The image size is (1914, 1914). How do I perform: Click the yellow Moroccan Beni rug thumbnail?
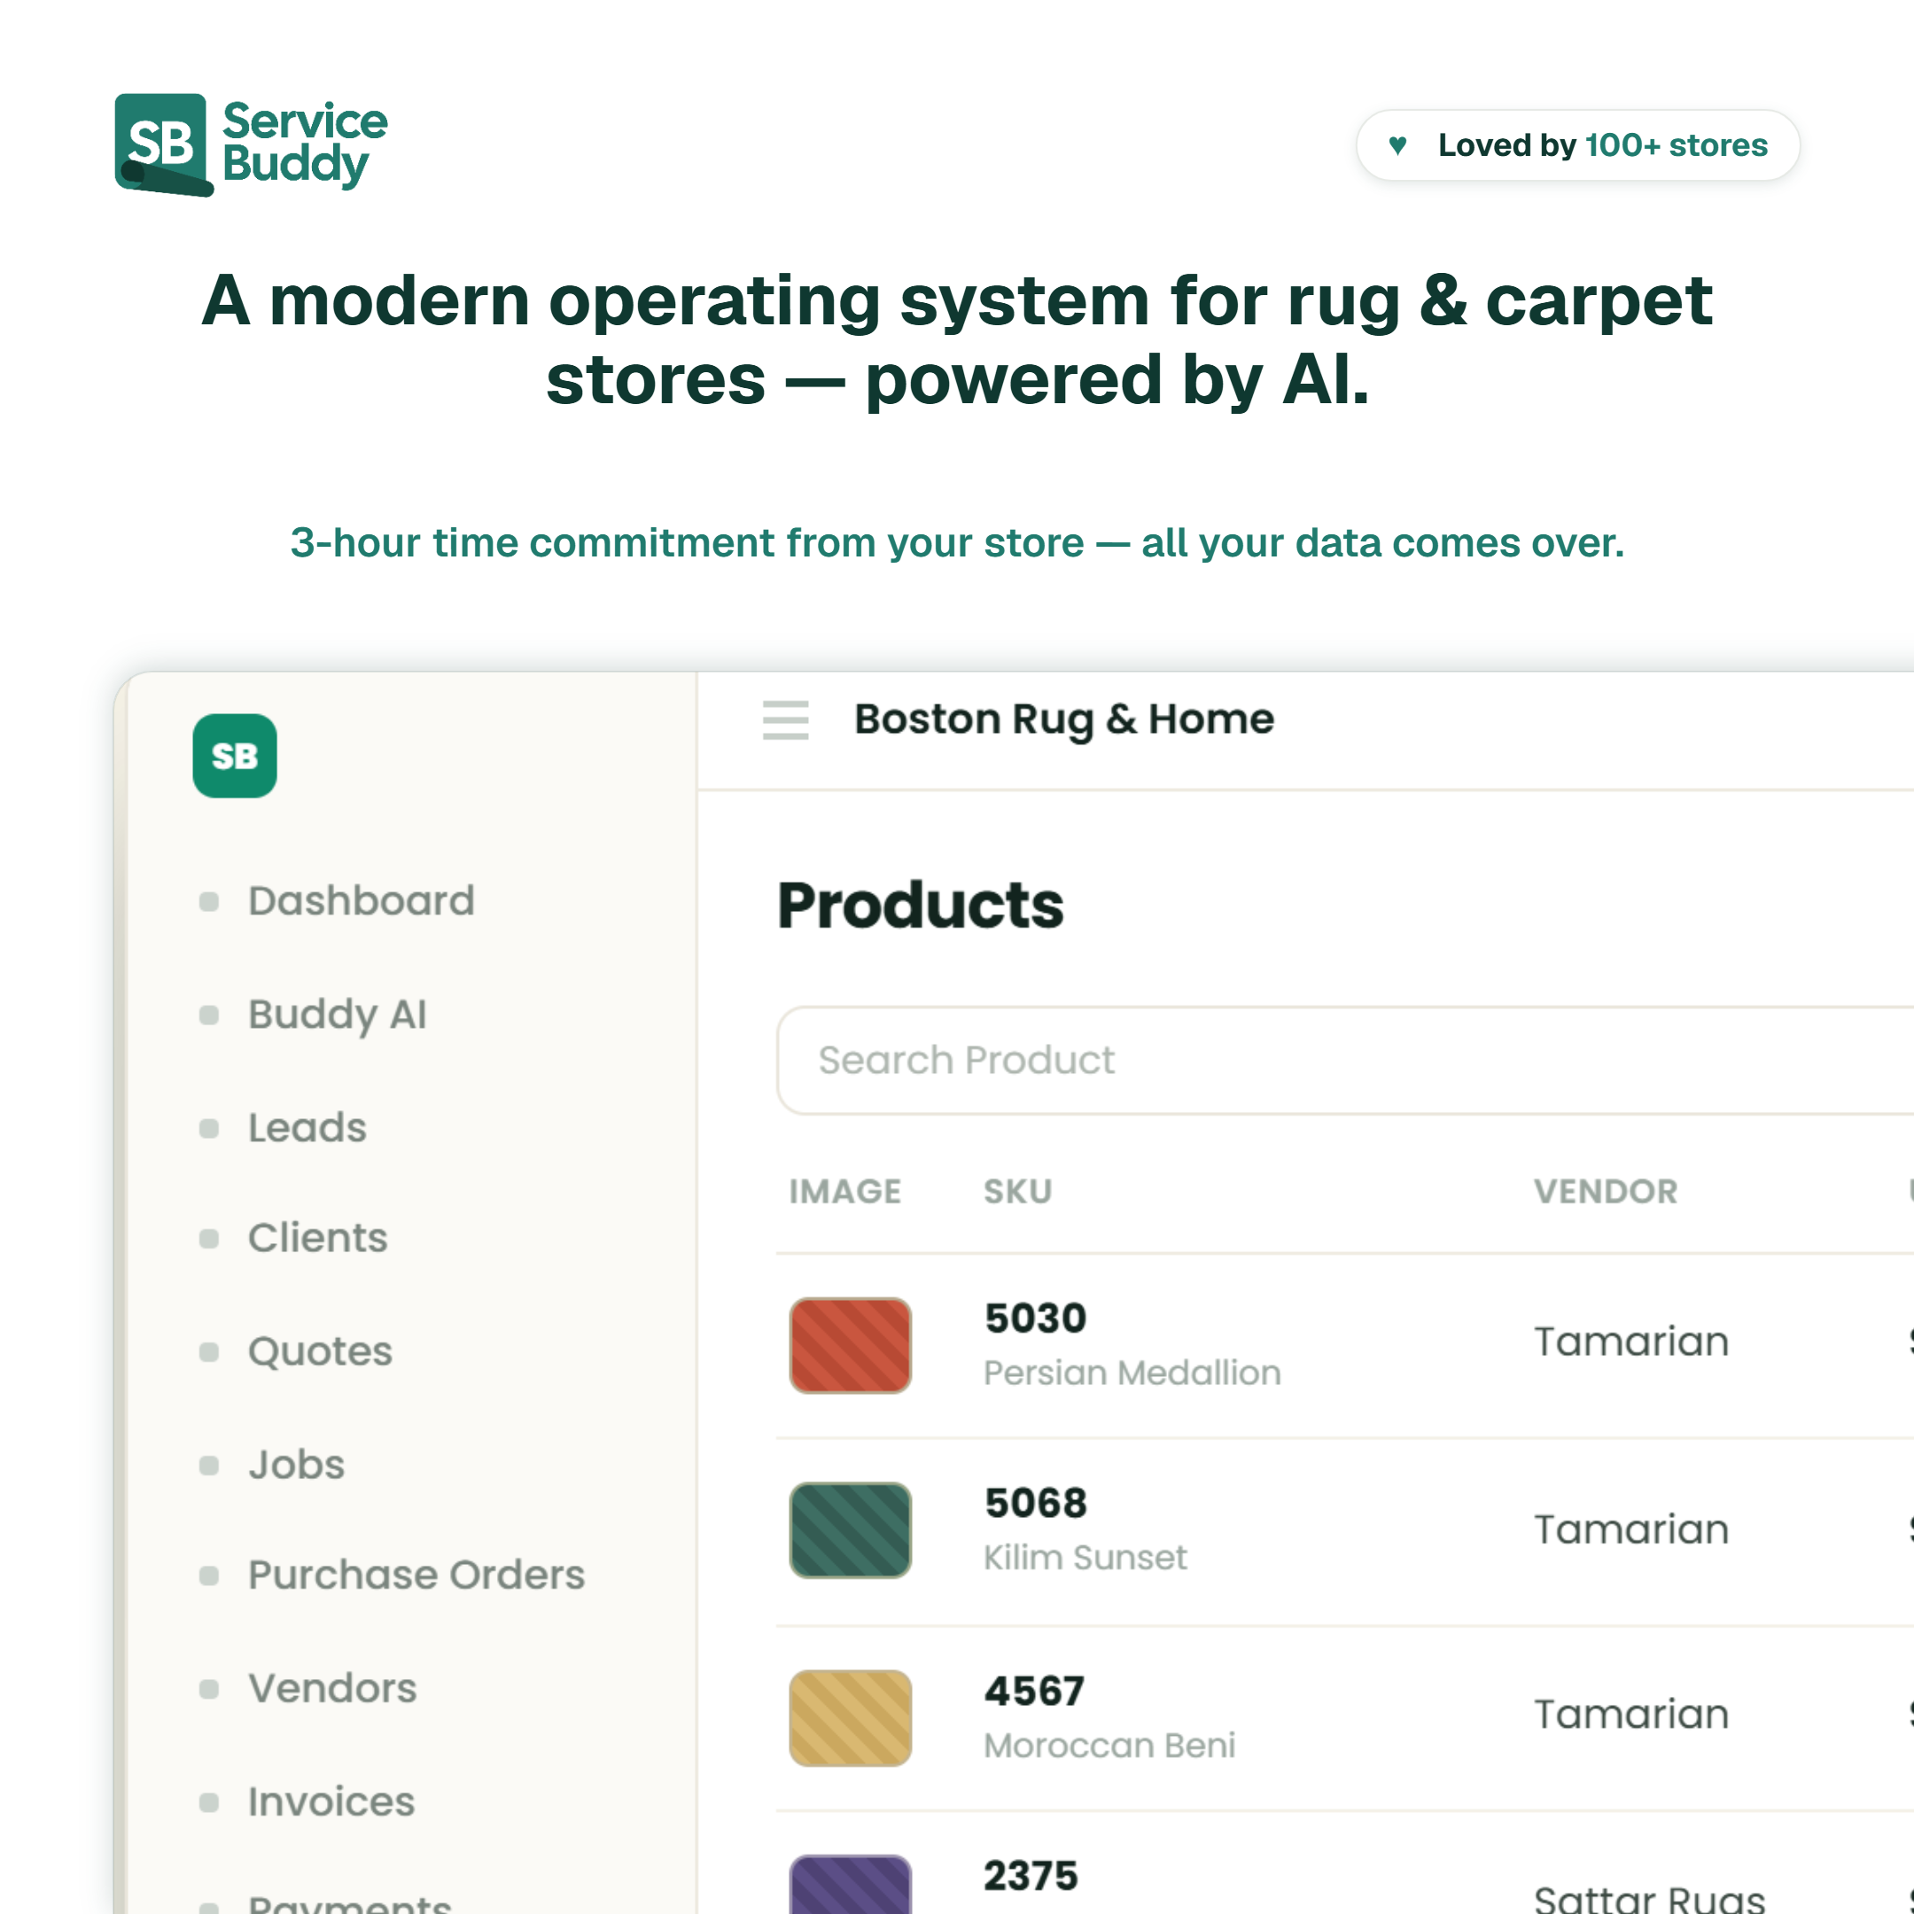coord(850,1718)
